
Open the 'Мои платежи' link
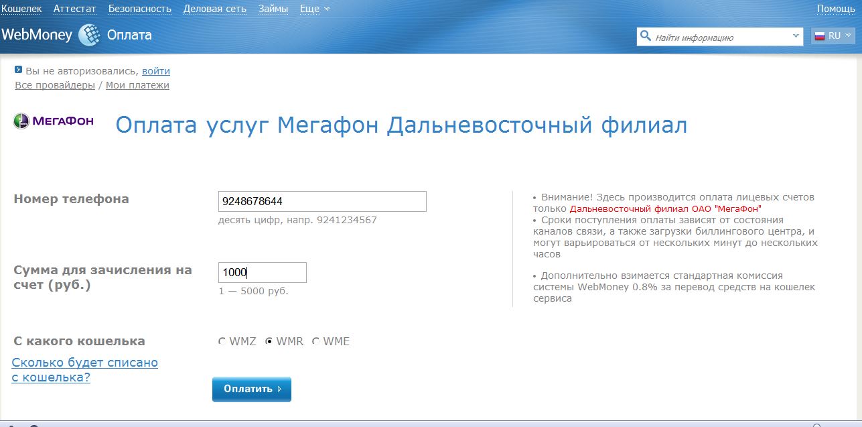pos(137,85)
